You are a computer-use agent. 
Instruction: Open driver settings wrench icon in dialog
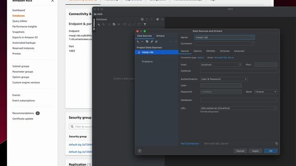tap(152, 41)
